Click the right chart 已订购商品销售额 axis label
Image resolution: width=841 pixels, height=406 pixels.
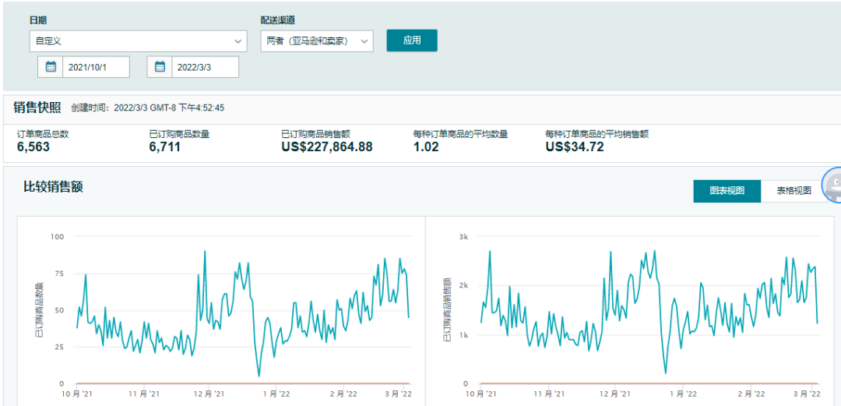point(446,310)
